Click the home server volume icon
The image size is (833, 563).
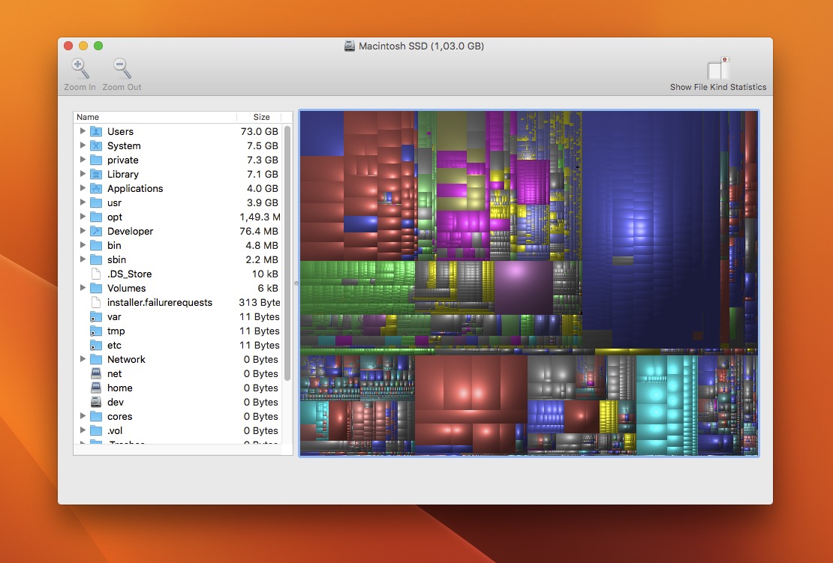[95, 388]
